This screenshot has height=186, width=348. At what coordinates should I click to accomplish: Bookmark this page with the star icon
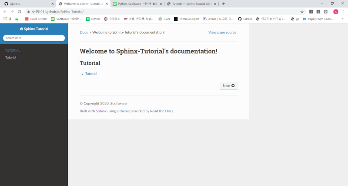(302, 12)
